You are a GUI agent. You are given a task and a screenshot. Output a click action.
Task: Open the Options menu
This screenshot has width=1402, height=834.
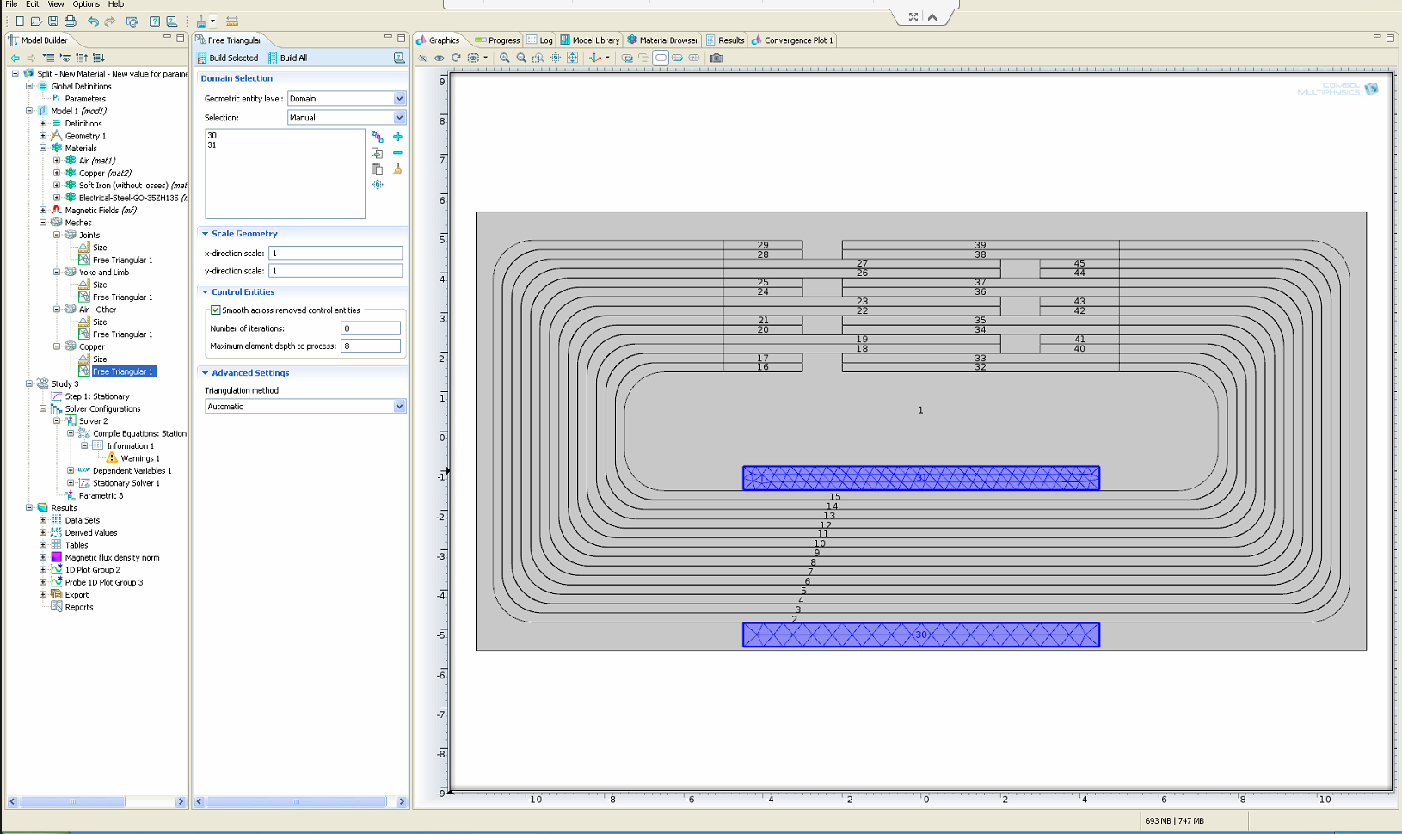tap(85, 4)
